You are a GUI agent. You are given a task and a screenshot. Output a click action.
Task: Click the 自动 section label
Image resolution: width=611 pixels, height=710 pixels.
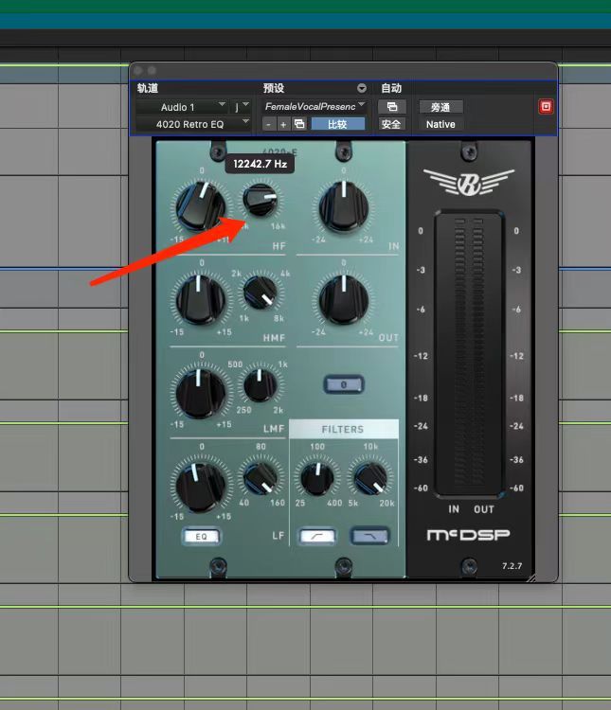point(391,88)
